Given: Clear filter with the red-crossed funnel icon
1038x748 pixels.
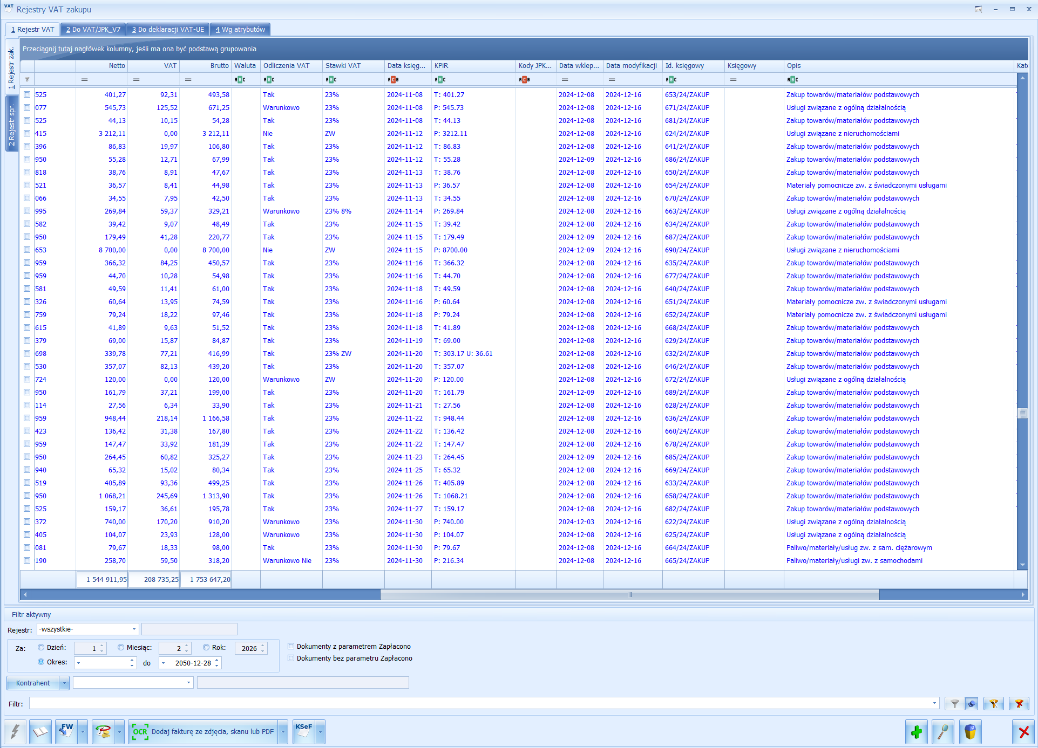Looking at the screenshot, I should pos(1019,703).
